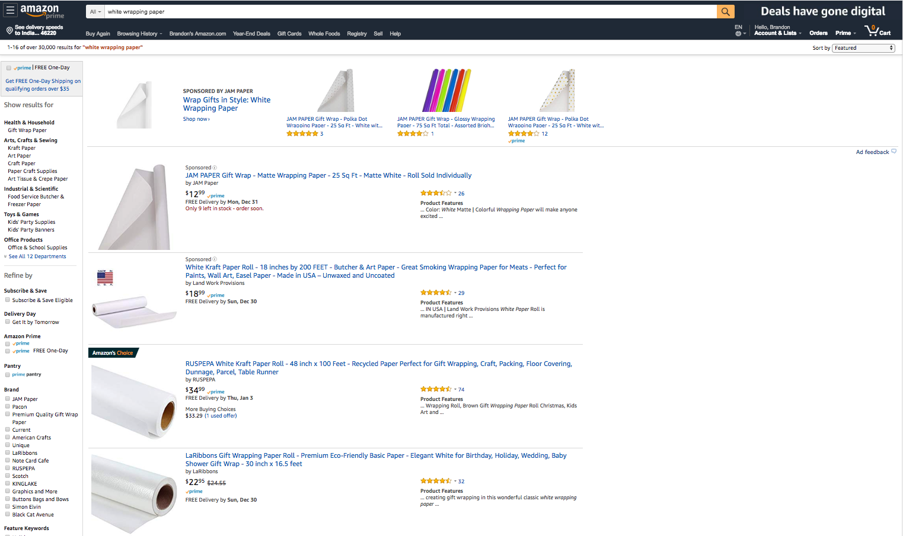The image size is (903, 536).
Task: Open JAM PAPER Matte Wrapping Paper title link
Action: [328, 175]
